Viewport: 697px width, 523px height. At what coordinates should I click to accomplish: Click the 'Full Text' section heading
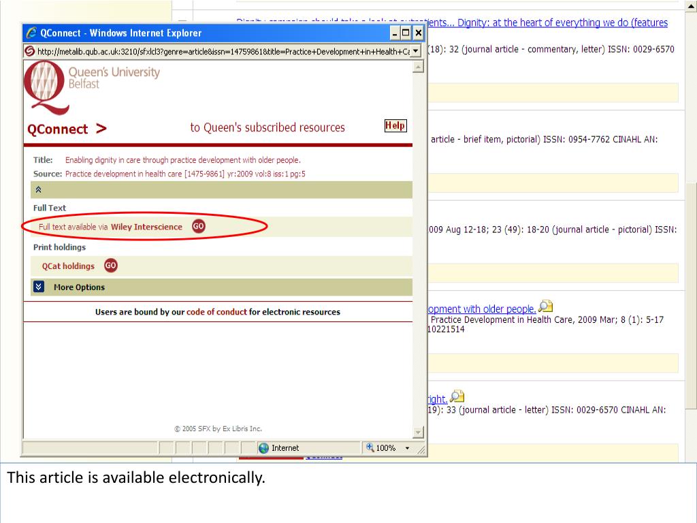pos(49,208)
